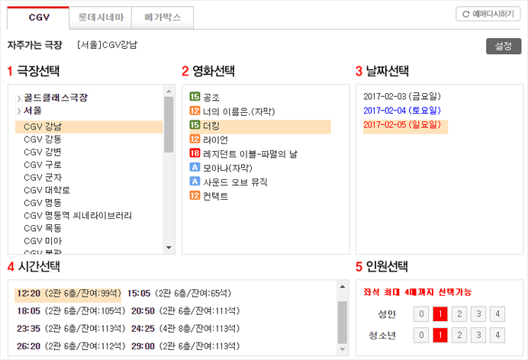
Task: Click the 18 rating icon beside 레지던트 이블
Action: pyautogui.click(x=195, y=153)
